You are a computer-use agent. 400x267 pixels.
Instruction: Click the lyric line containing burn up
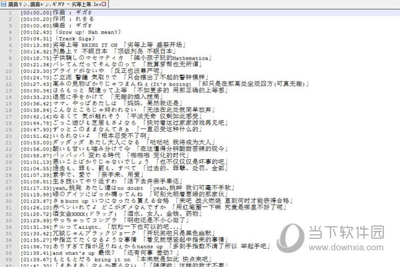tap(157, 201)
